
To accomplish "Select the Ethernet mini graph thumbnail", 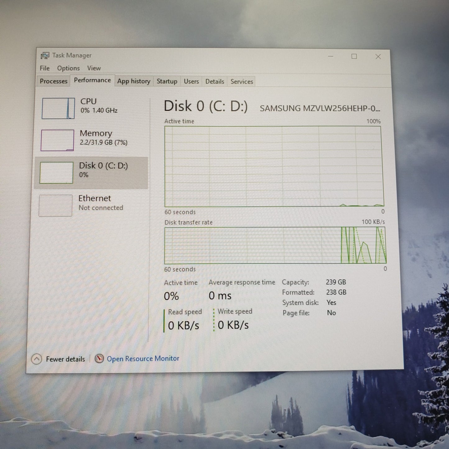I will pyautogui.click(x=56, y=205).
